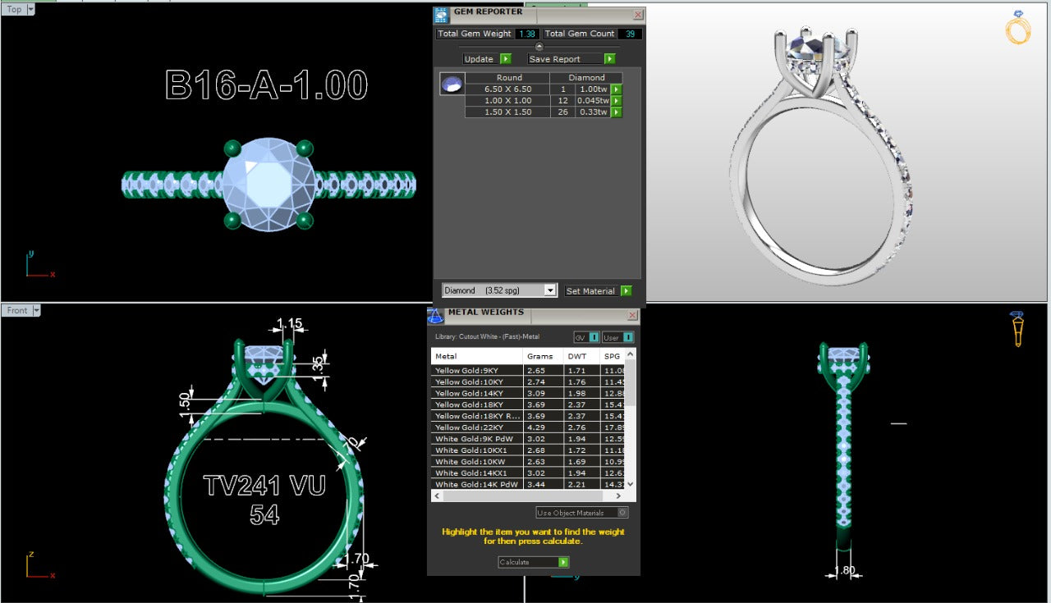Click the 1.00tw weight cell
The height and width of the screenshot is (603, 1051).
593,89
